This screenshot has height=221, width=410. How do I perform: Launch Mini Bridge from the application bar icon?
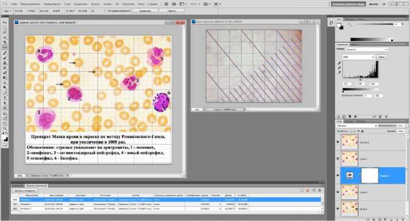(174, 4)
